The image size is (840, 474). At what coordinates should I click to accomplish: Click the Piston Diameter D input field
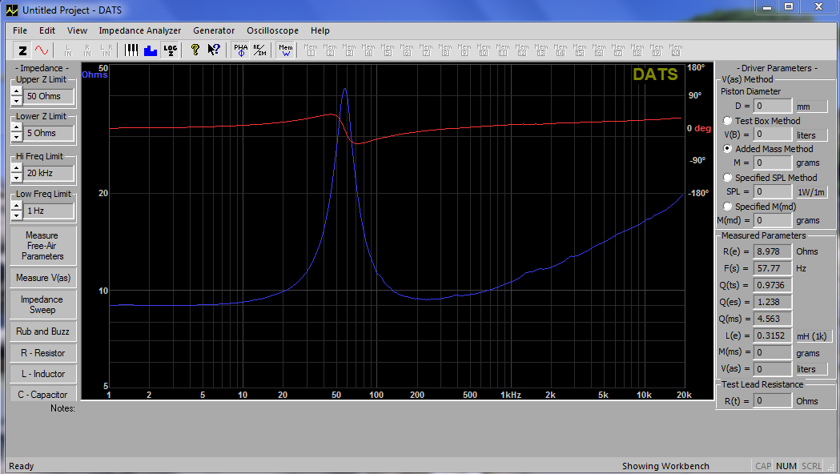click(773, 106)
